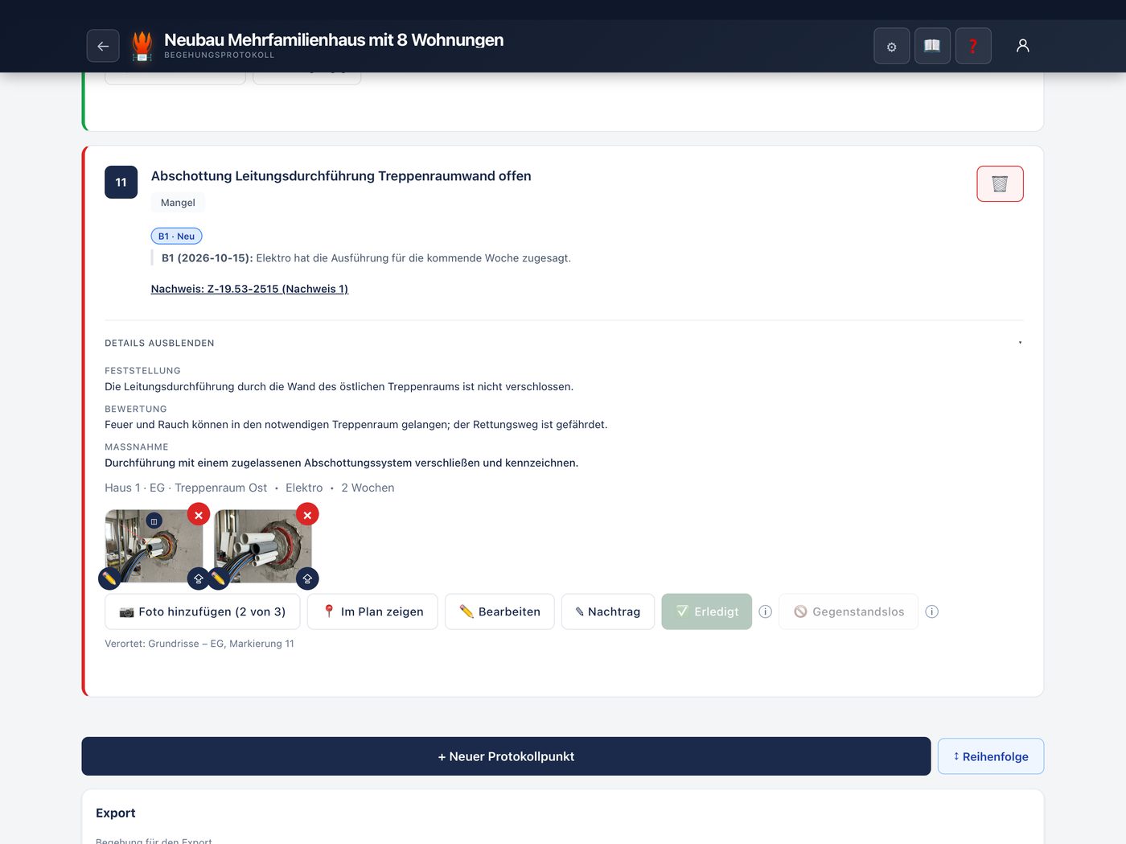Screen dimensions: 1126x844
Task: Open the handbook book icon
Action: (x=932, y=46)
